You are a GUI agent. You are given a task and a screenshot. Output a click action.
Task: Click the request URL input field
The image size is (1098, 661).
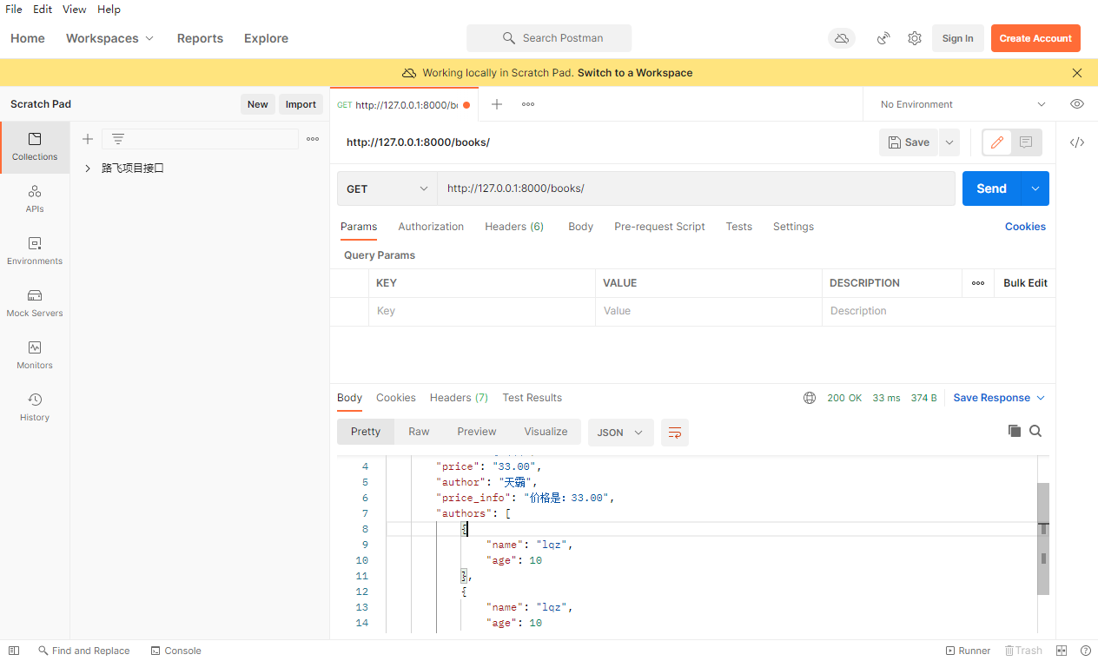[x=695, y=188]
